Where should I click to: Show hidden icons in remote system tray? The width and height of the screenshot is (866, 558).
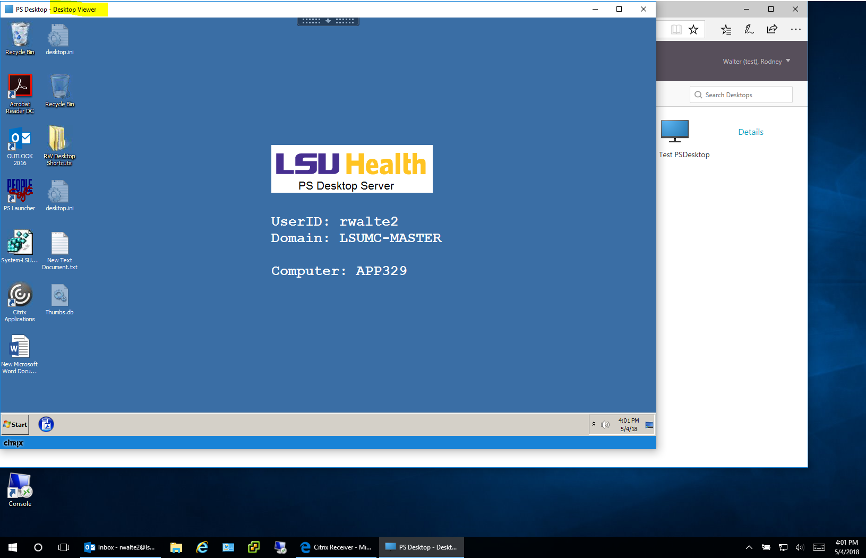(x=594, y=424)
